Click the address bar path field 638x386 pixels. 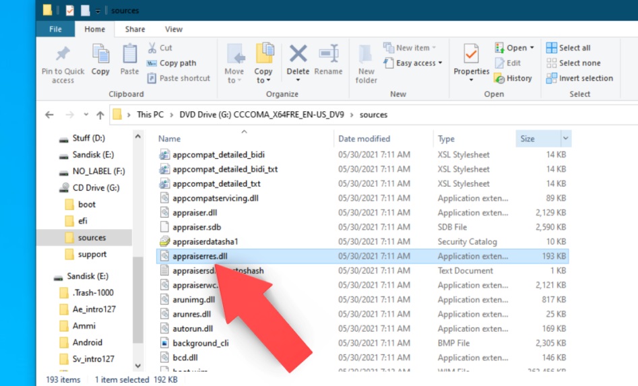click(472, 115)
